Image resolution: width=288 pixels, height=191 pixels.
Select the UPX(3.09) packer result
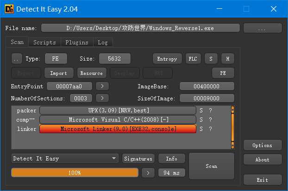point(118,111)
